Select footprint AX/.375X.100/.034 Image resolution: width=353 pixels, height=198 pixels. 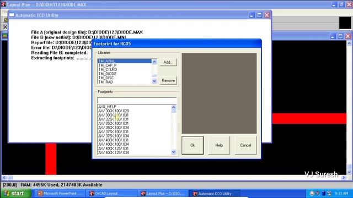click(135, 136)
